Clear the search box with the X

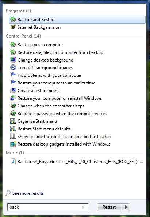83,207
